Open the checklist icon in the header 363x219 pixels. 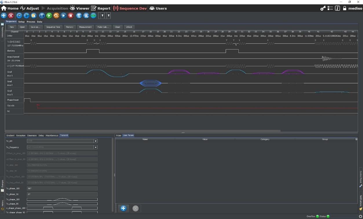coord(330,8)
